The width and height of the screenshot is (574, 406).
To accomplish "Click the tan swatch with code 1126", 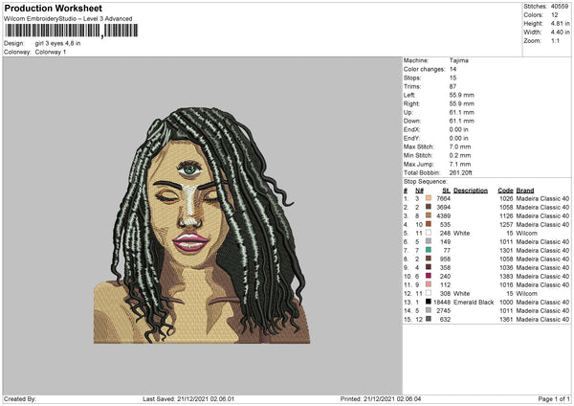I will click(x=429, y=215).
